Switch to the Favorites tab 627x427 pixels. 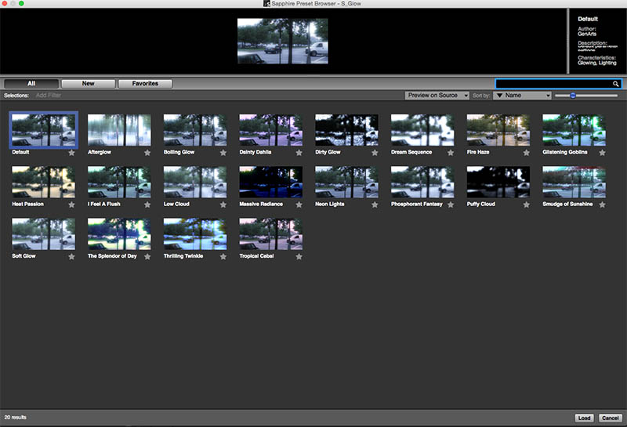point(145,84)
